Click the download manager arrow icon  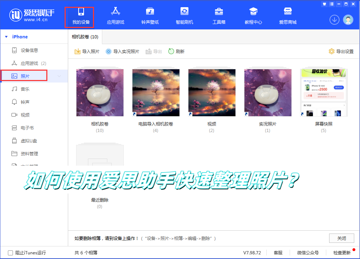coord(335,20)
